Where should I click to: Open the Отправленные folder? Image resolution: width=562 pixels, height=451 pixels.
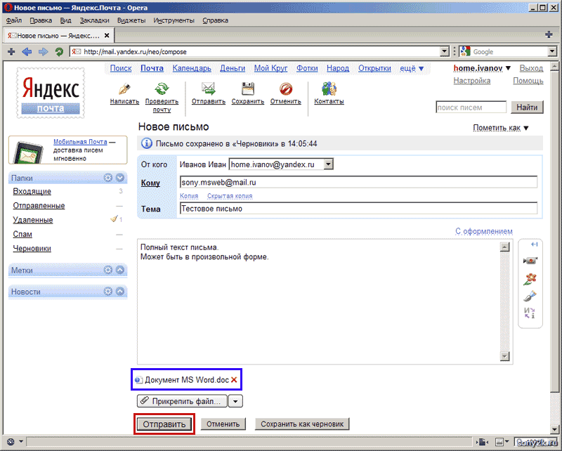[39, 206]
